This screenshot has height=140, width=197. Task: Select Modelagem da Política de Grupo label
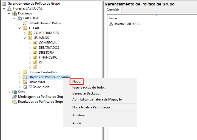(x=40, y=97)
